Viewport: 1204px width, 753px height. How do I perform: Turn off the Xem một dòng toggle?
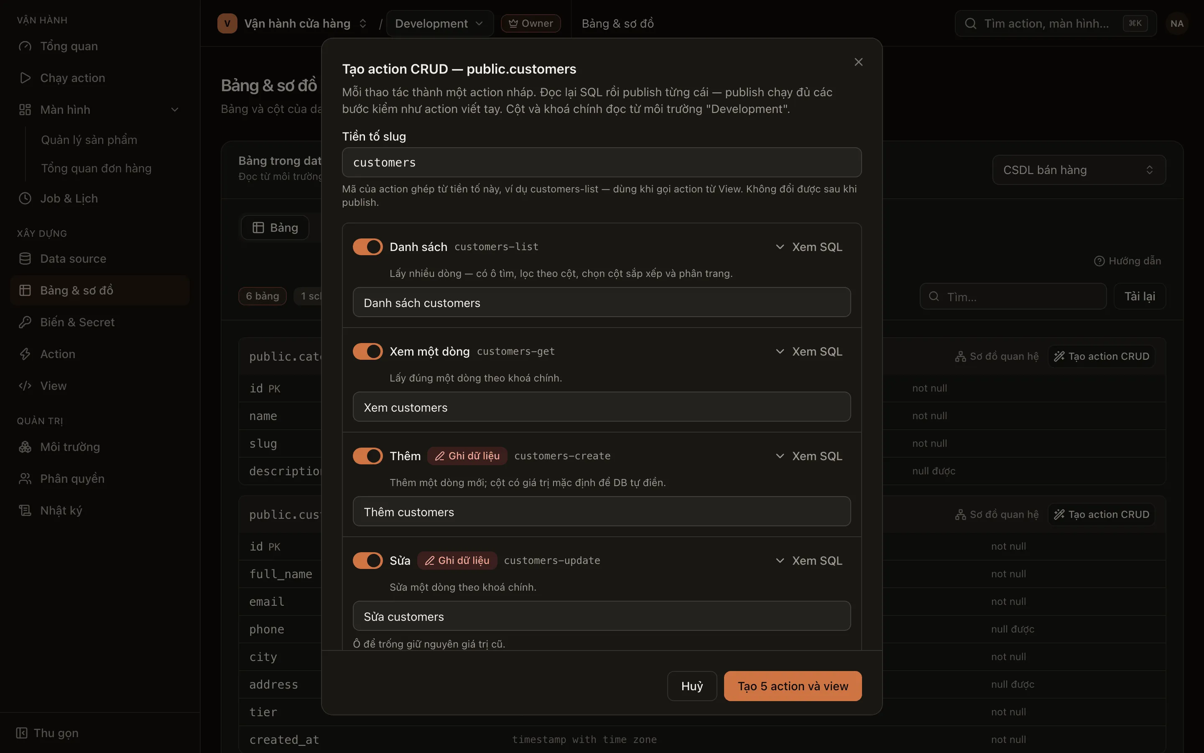coord(367,351)
